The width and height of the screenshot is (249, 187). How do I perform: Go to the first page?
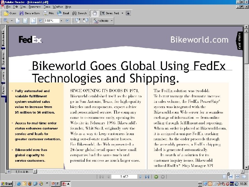101,177
